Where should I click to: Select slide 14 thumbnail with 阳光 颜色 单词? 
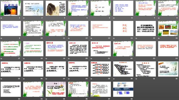123,28
